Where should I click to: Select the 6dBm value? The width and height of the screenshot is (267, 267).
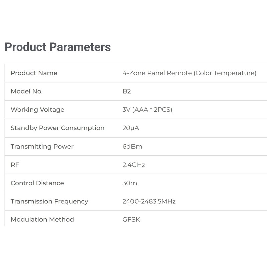pyautogui.click(x=132, y=147)
